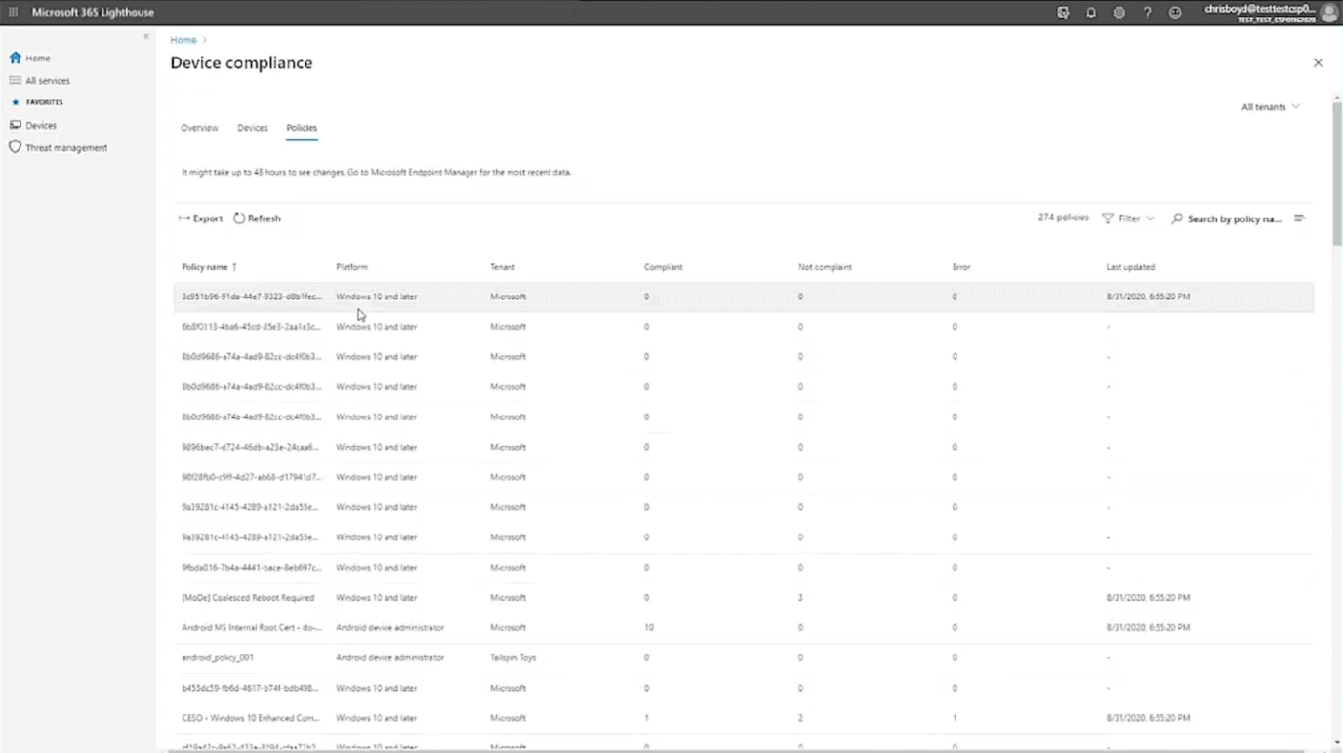Open 'Android MS Internal Root Cert' policy

click(252, 628)
